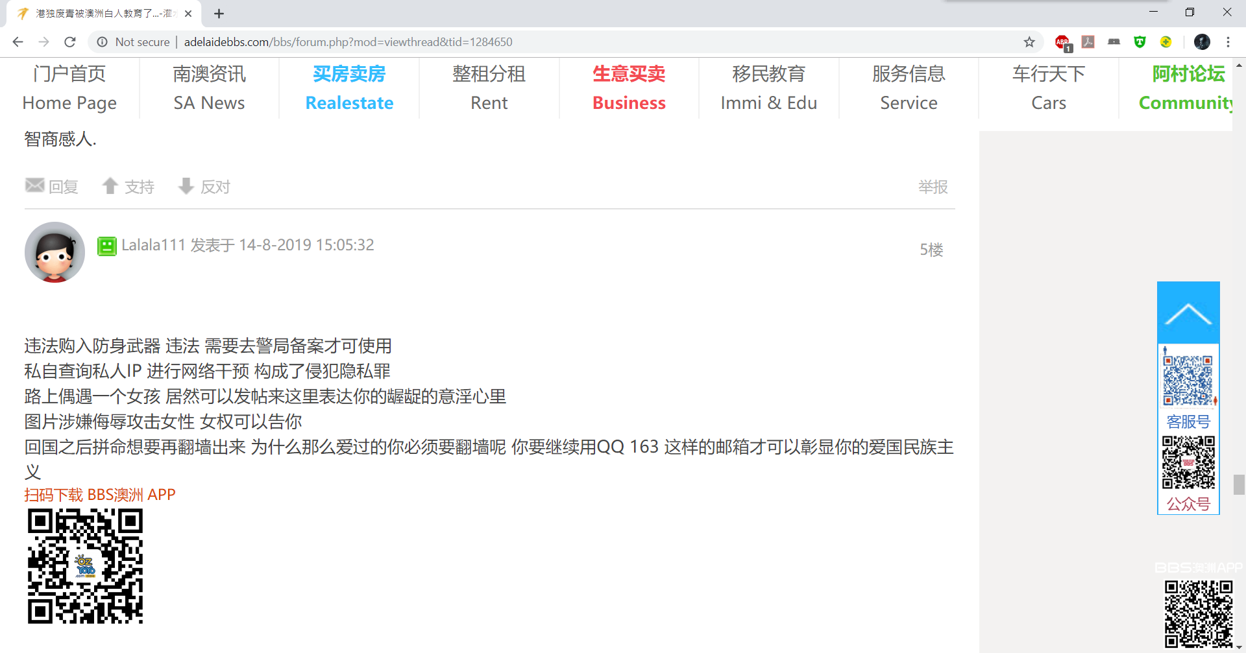Open the Chrome profile avatar
The height and width of the screenshot is (653, 1246).
tap(1202, 42)
